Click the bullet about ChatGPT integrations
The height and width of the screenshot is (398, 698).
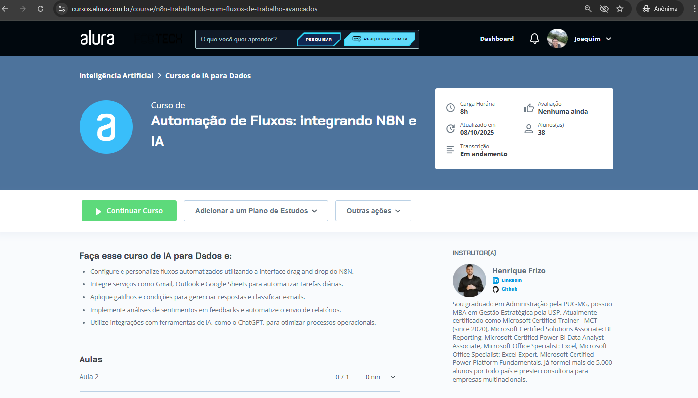(233, 323)
